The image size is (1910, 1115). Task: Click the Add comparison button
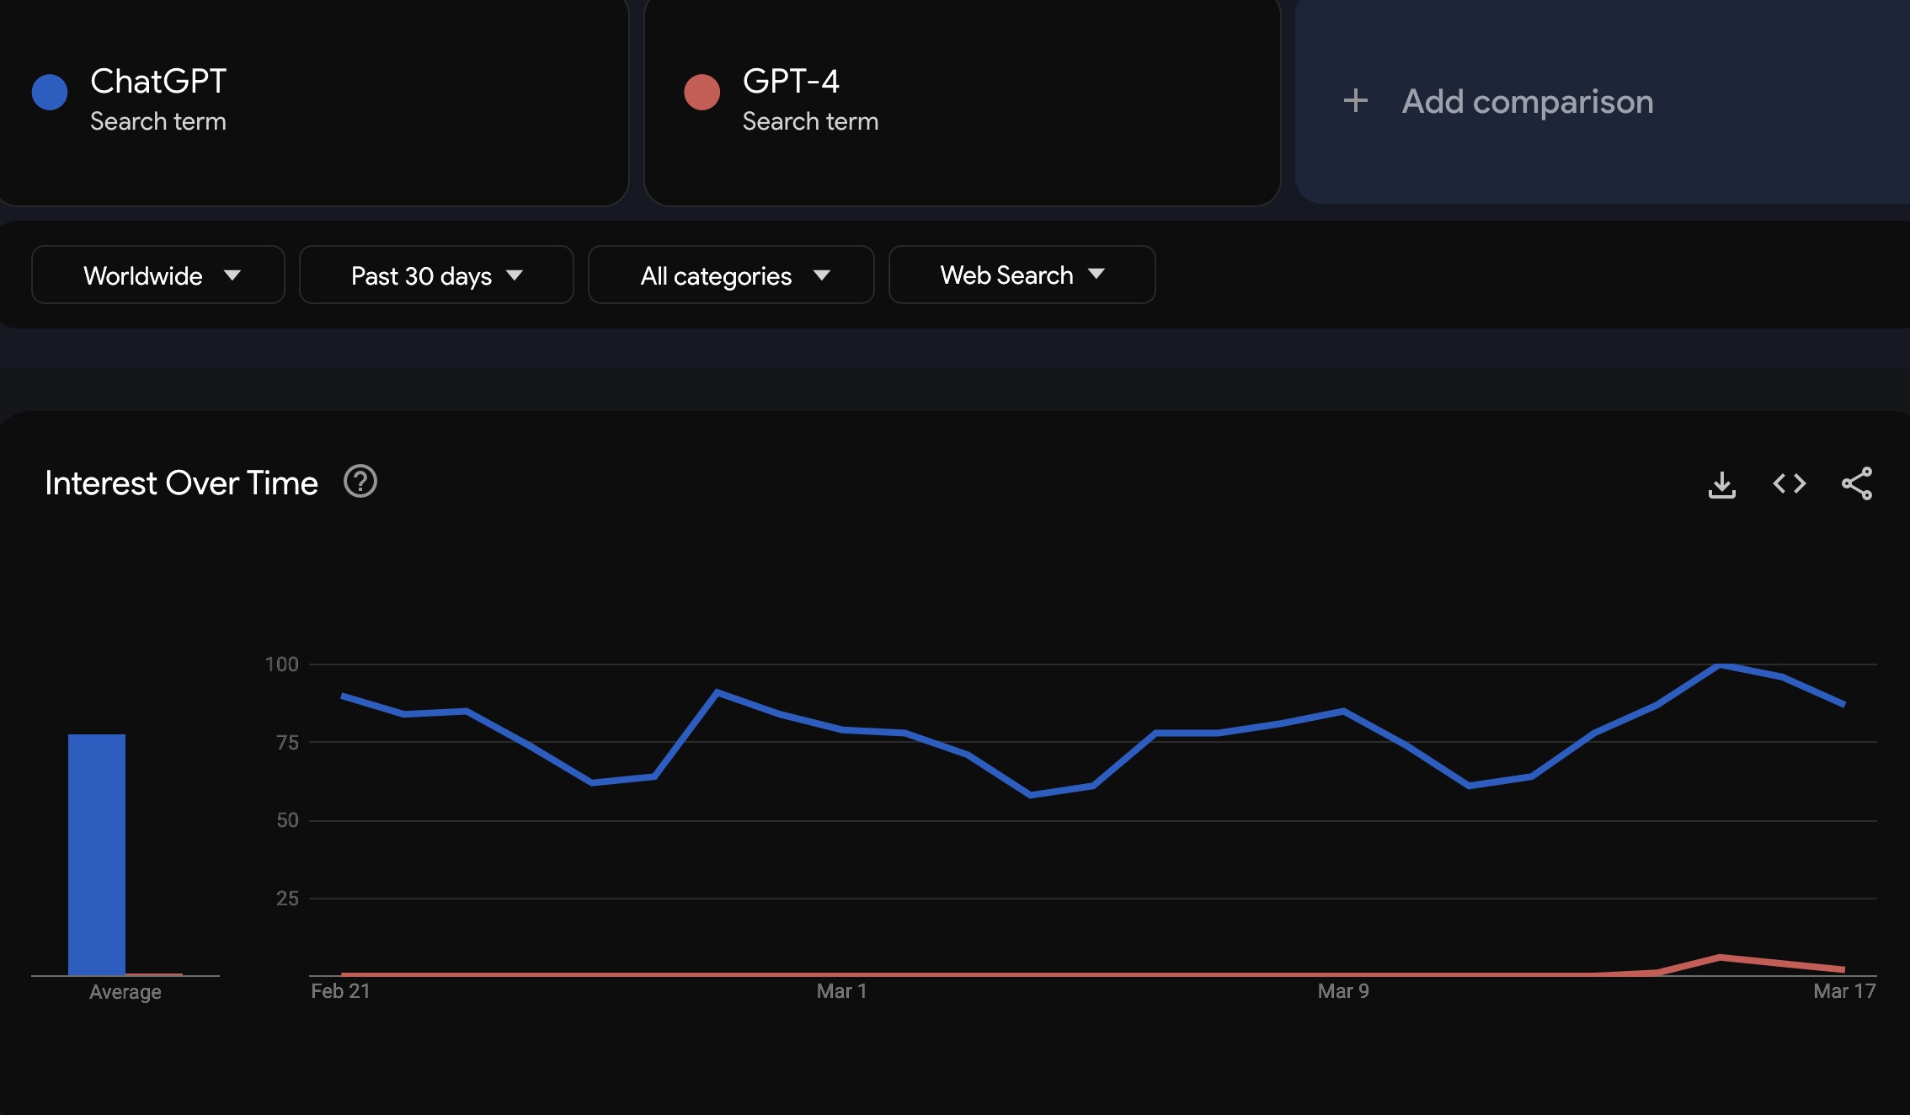[x=1602, y=101]
